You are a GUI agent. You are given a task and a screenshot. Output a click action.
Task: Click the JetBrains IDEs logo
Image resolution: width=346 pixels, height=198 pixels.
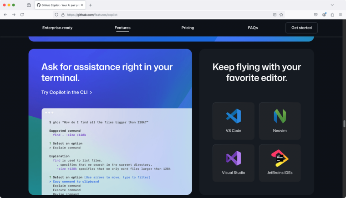click(280, 158)
